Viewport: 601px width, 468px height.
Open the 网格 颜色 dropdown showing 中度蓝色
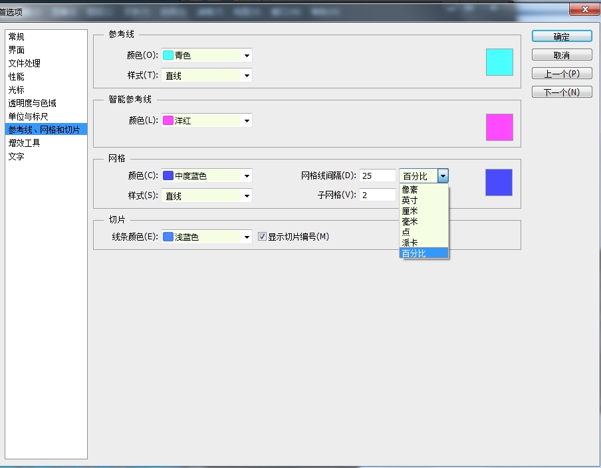[x=207, y=176]
